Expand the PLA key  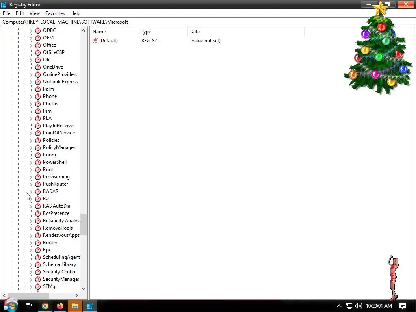pos(31,118)
